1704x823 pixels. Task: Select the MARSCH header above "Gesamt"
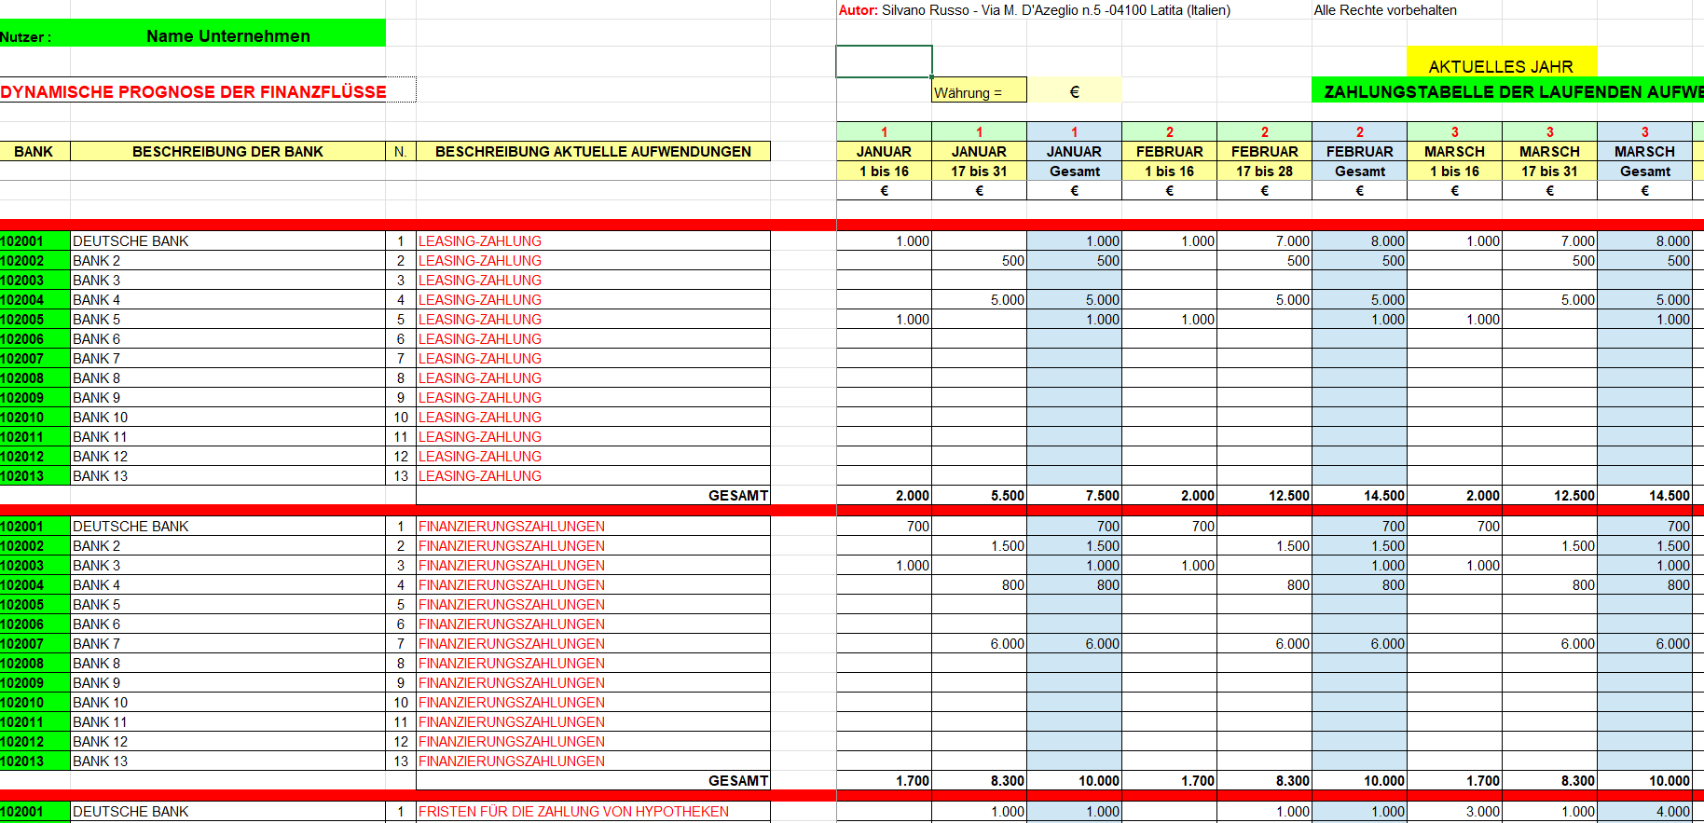point(1644,151)
